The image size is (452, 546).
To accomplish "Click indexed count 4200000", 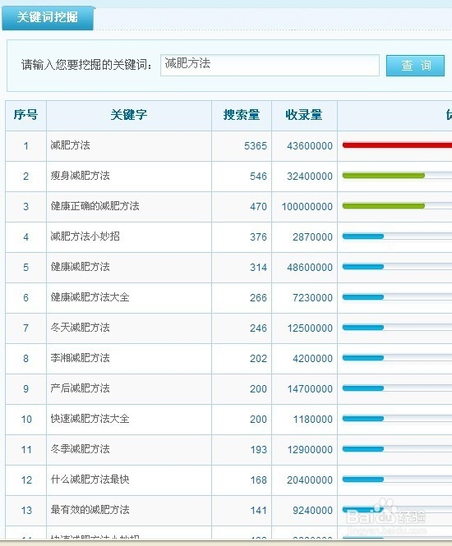I will 312,358.
